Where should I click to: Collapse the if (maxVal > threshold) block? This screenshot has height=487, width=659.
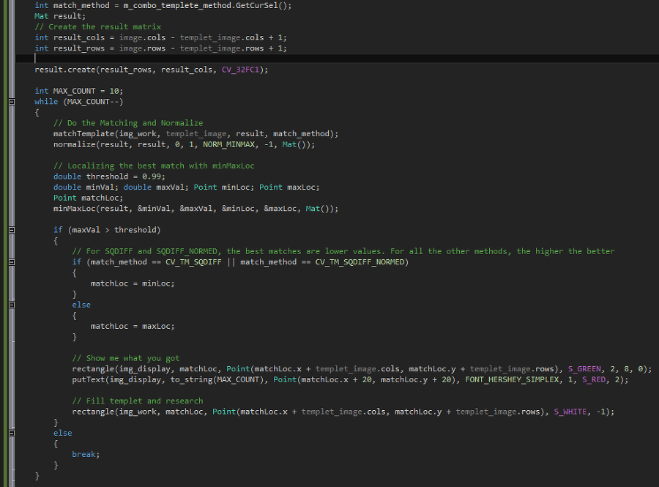[x=12, y=230]
